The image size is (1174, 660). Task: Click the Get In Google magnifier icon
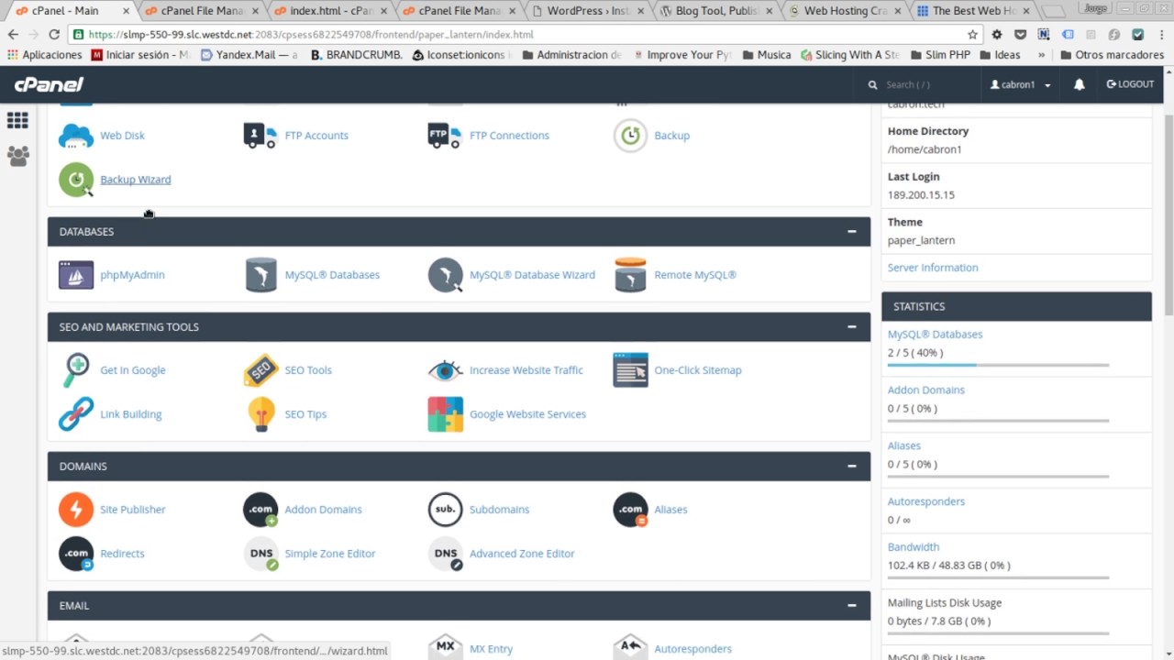click(x=76, y=370)
